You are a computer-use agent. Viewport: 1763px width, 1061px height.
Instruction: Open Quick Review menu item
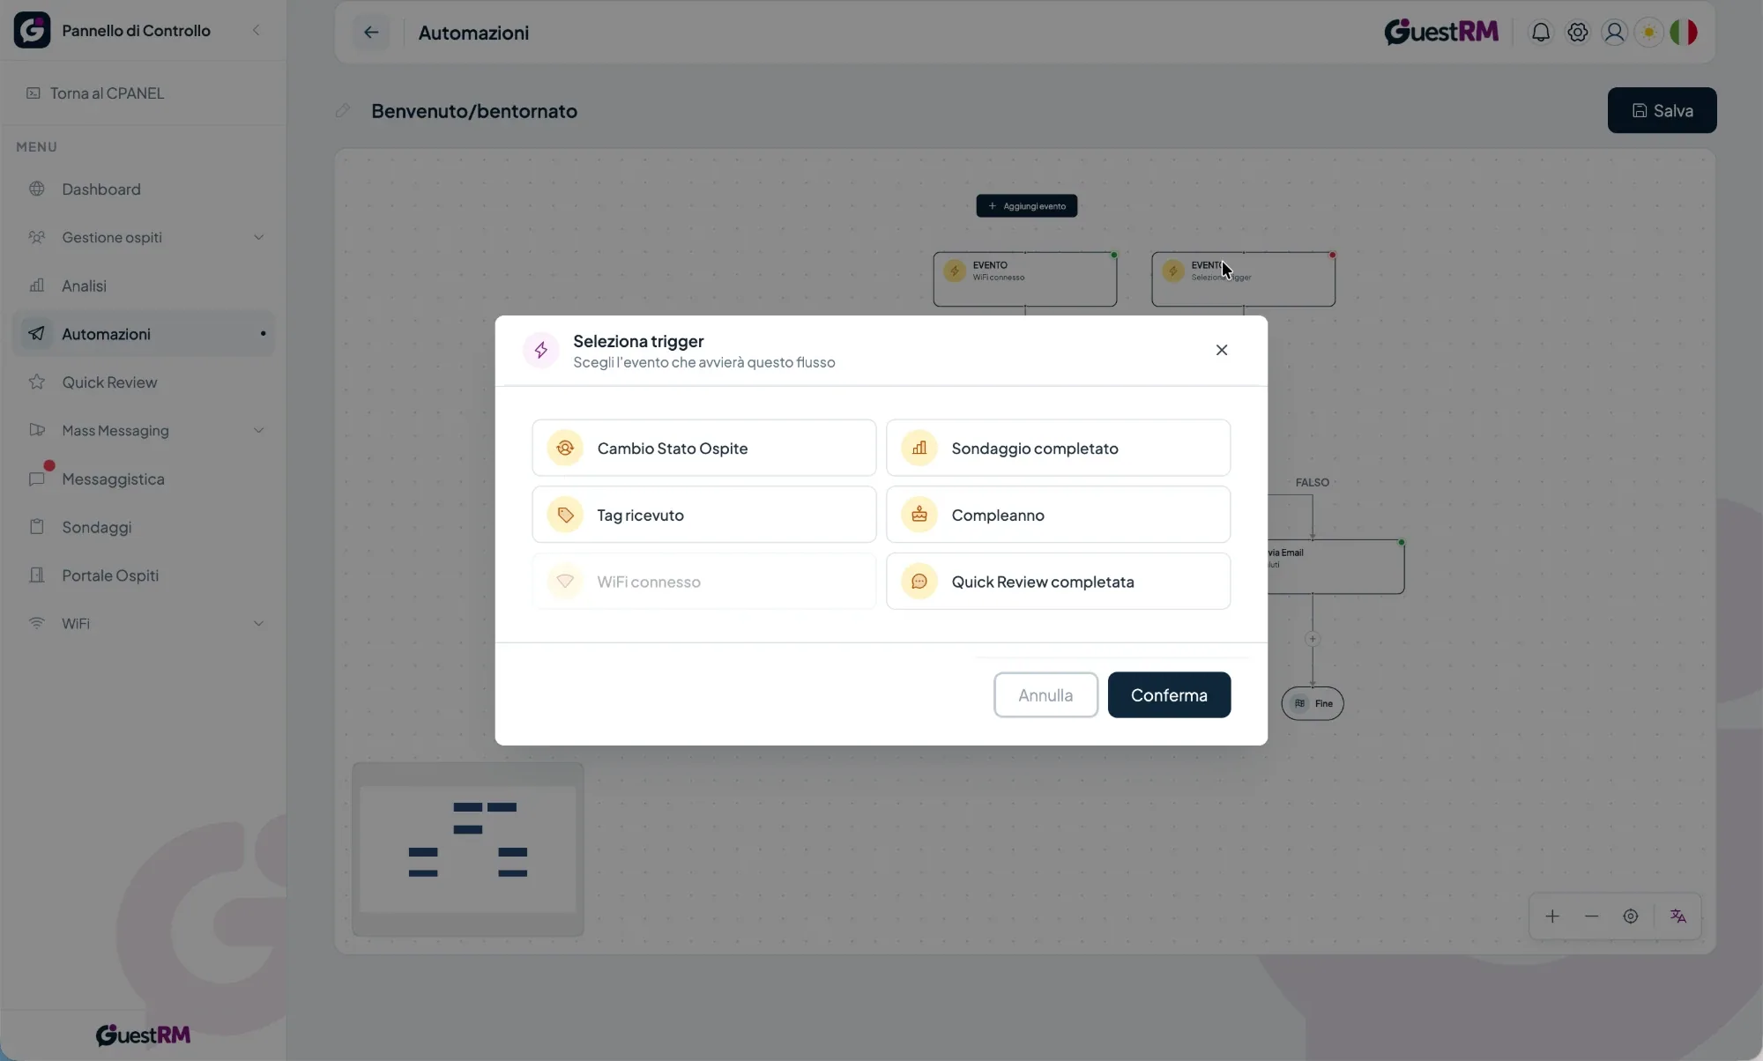tap(144, 382)
